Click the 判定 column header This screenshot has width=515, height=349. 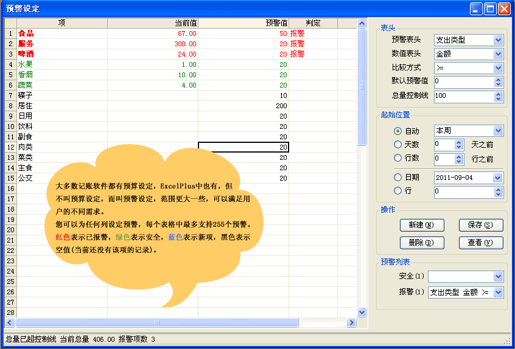(x=313, y=23)
